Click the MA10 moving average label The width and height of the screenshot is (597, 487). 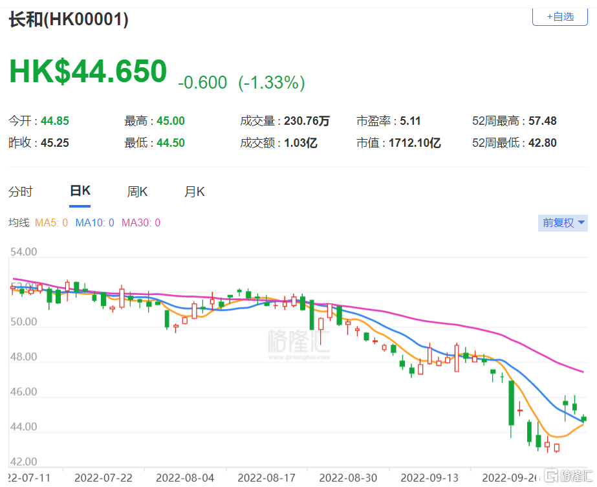point(95,222)
